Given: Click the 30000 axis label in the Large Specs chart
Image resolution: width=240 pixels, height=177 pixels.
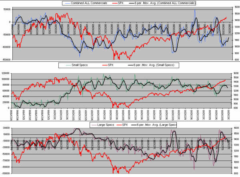Looking at the screenshot, I should 6,128.
